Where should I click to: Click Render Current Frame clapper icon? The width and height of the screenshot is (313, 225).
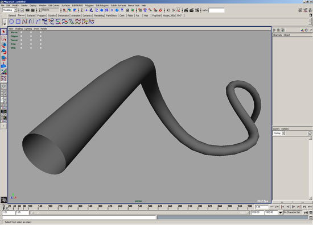click(x=186, y=10)
